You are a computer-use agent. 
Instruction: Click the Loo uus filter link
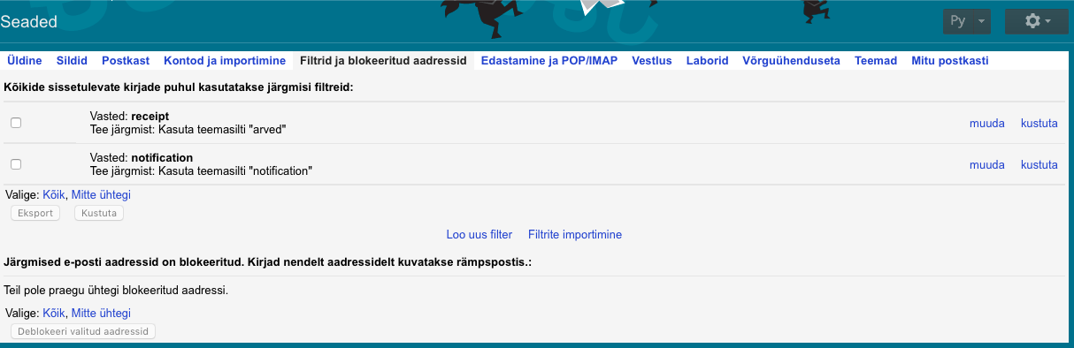[x=479, y=235]
